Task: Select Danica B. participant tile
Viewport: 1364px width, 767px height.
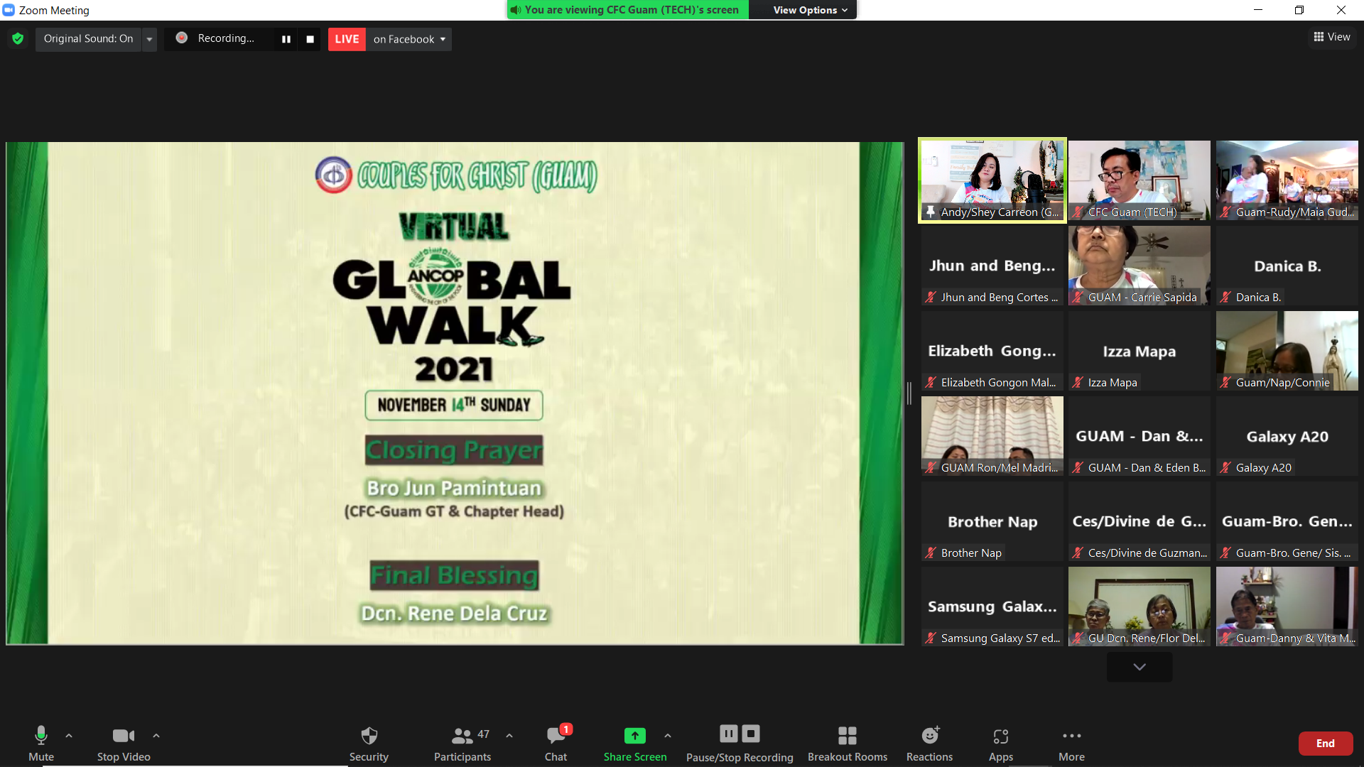Action: pos(1287,266)
